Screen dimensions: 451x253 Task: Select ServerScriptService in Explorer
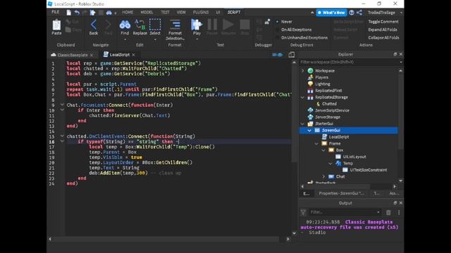(332, 110)
